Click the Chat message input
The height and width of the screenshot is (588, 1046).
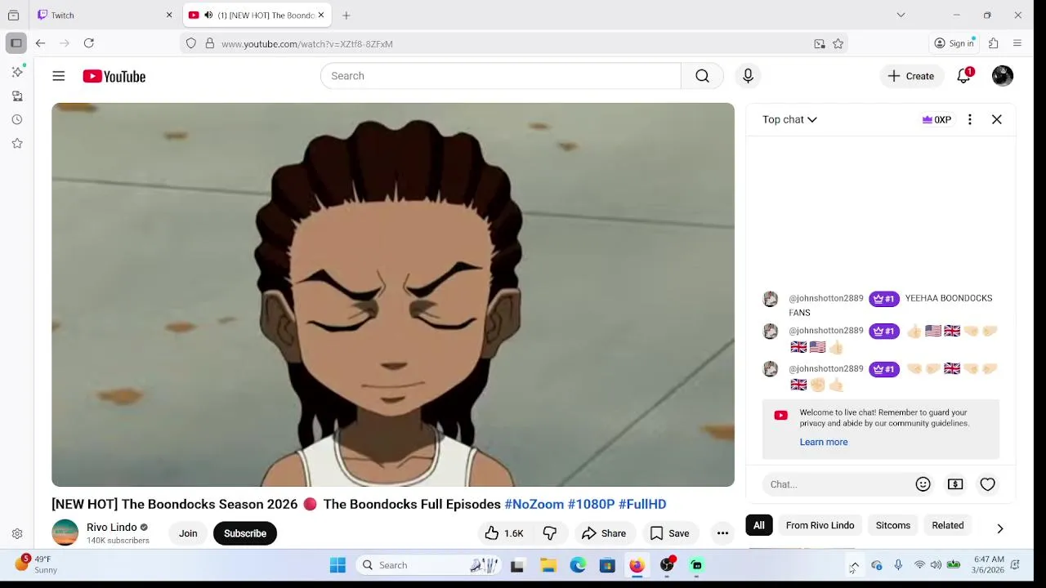pyautogui.click(x=837, y=484)
